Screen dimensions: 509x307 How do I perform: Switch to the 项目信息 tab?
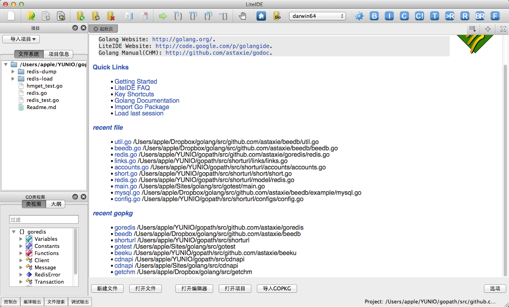point(58,54)
